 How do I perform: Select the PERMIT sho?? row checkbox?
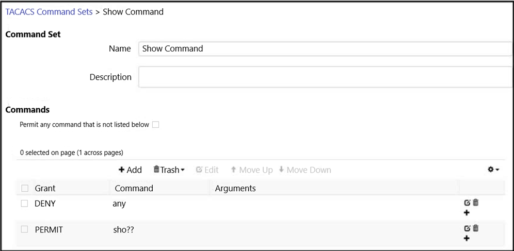point(24,229)
